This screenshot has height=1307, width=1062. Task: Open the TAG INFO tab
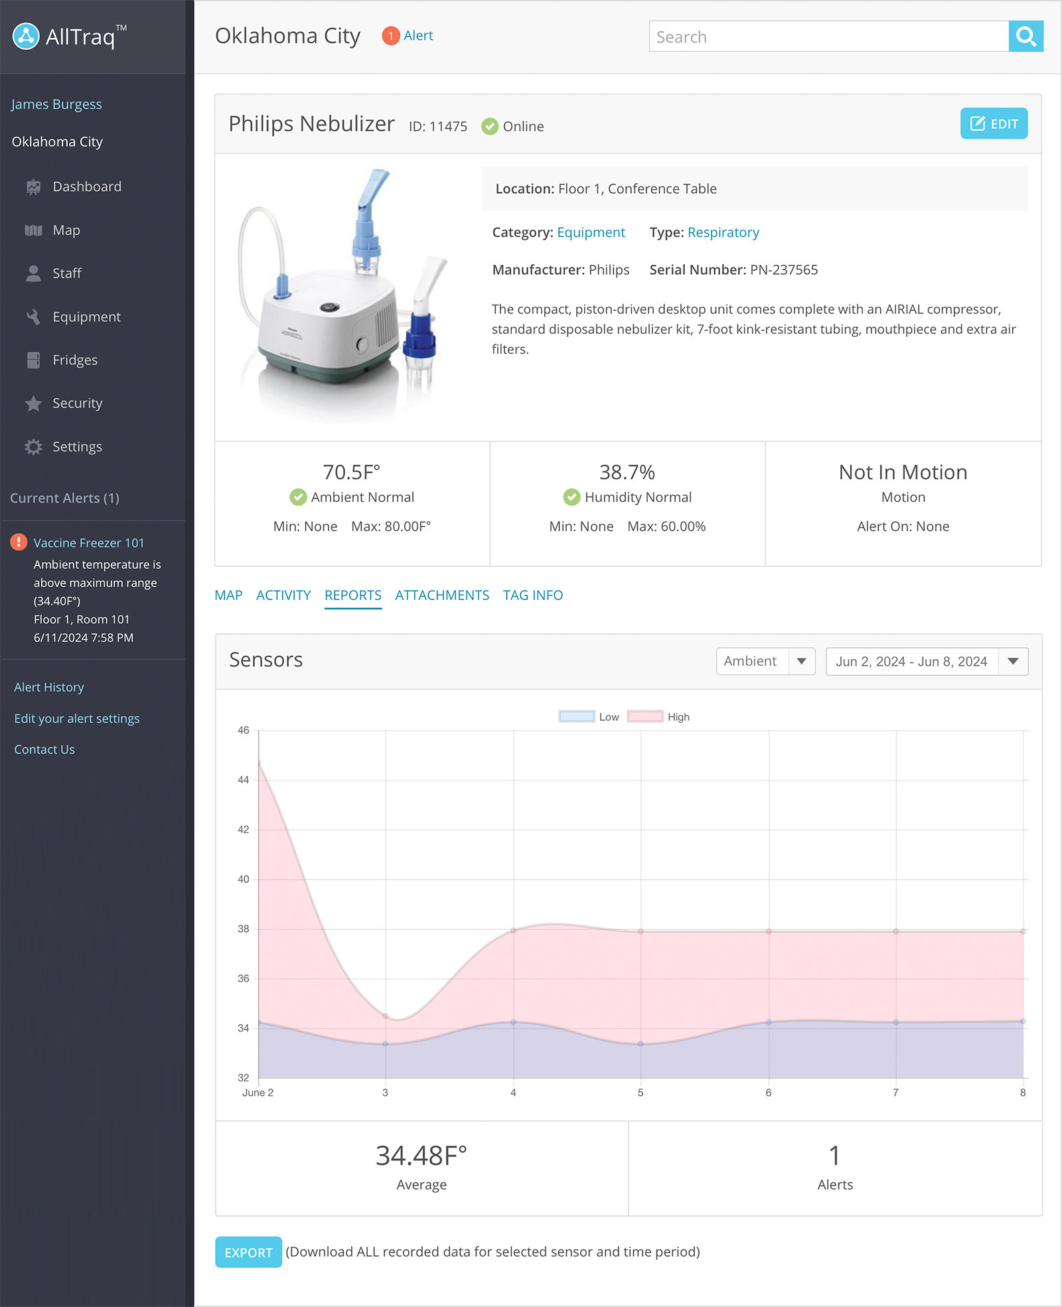tap(533, 595)
